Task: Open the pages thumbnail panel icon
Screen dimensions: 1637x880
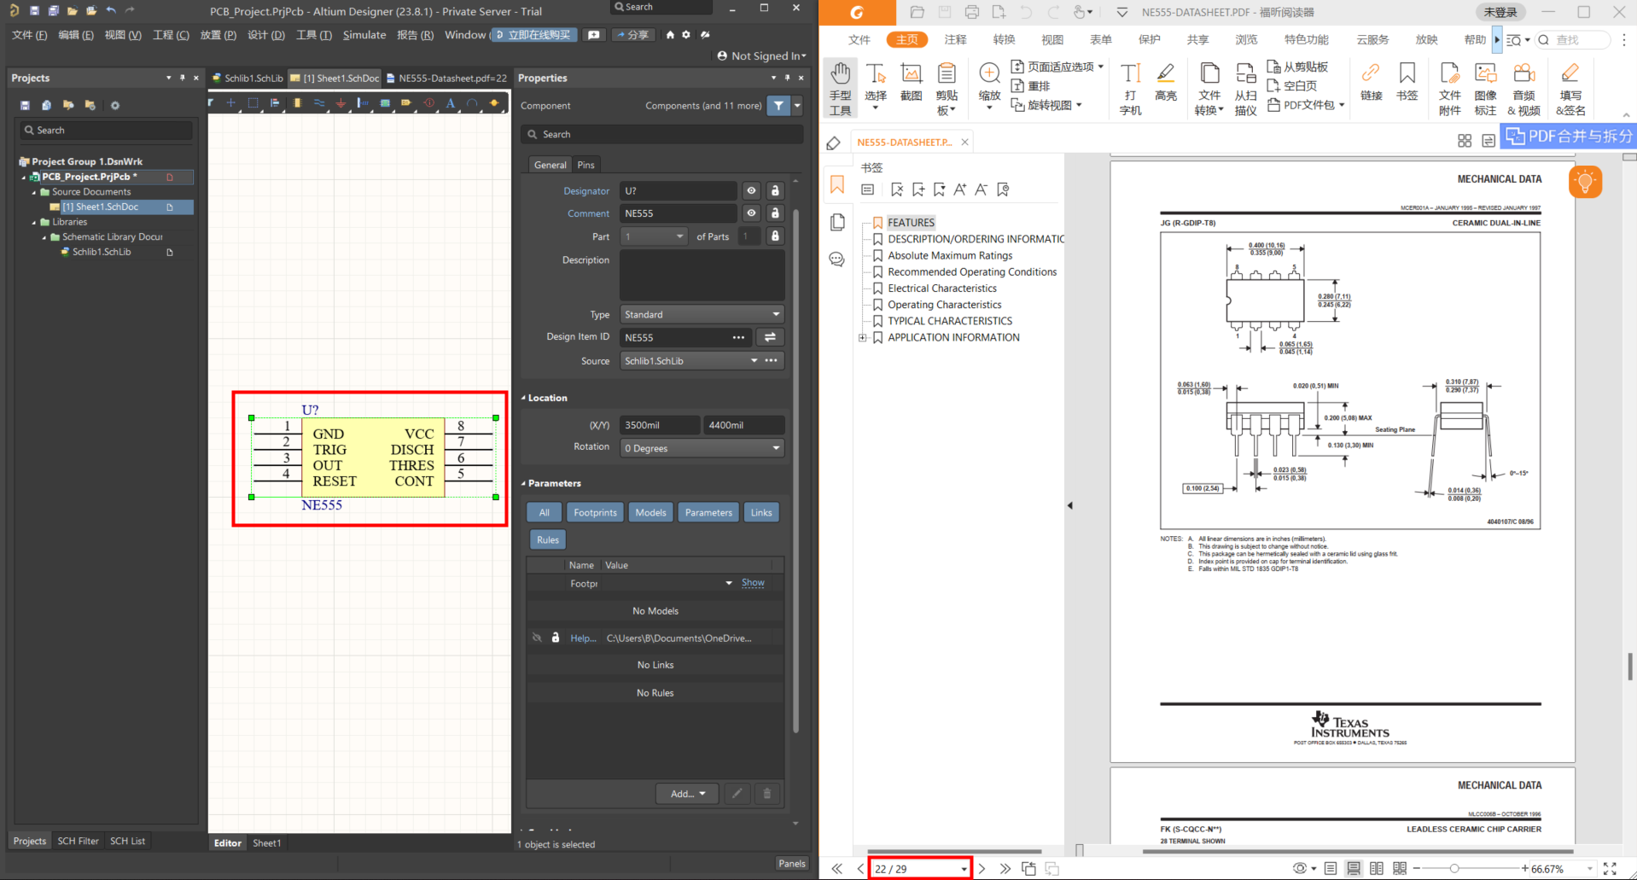Action: pos(837,223)
